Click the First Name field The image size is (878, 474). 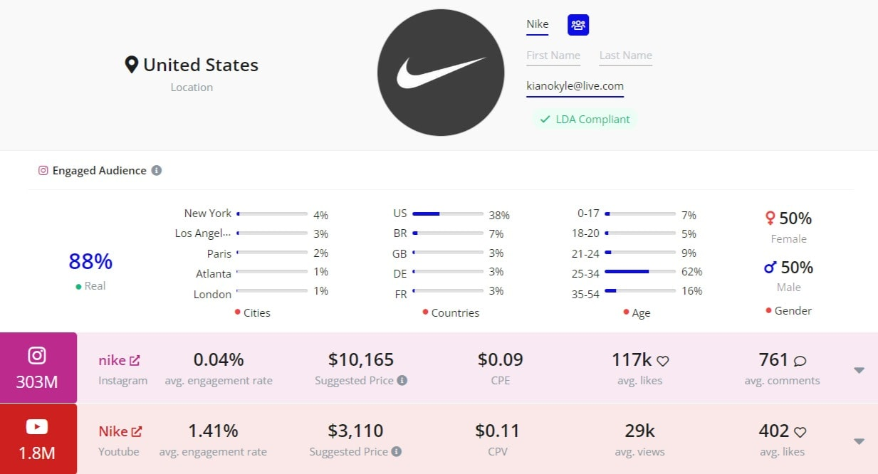(553, 56)
